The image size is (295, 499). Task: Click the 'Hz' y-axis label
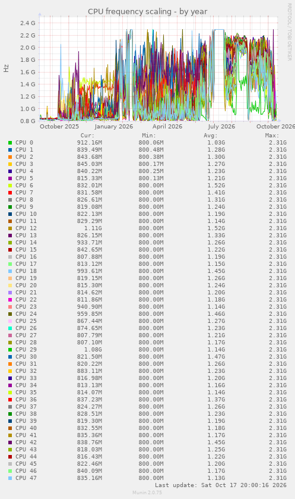coord(6,68)
